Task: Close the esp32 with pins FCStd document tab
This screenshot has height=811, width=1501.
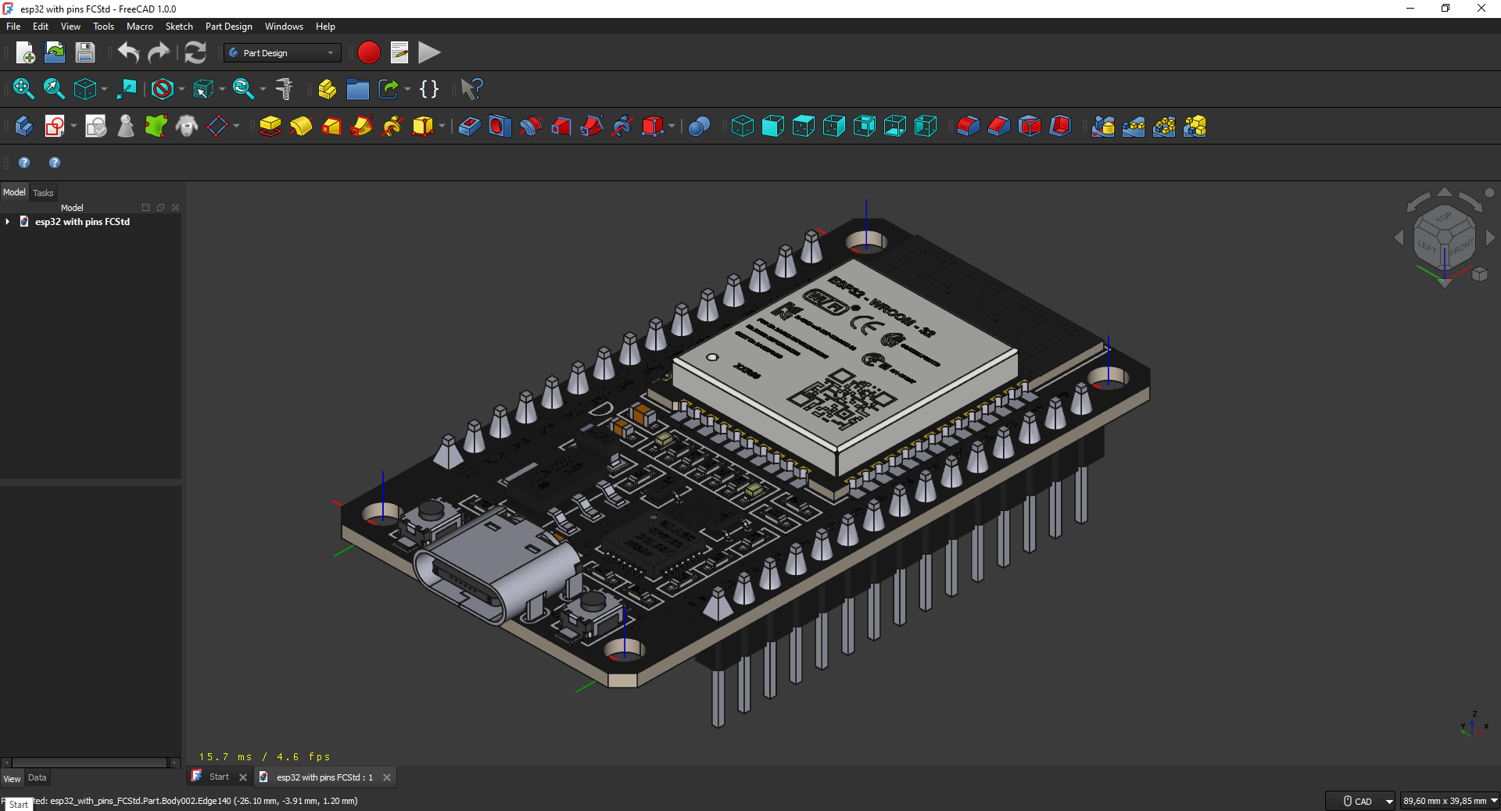Action: (x=387, y=777)
